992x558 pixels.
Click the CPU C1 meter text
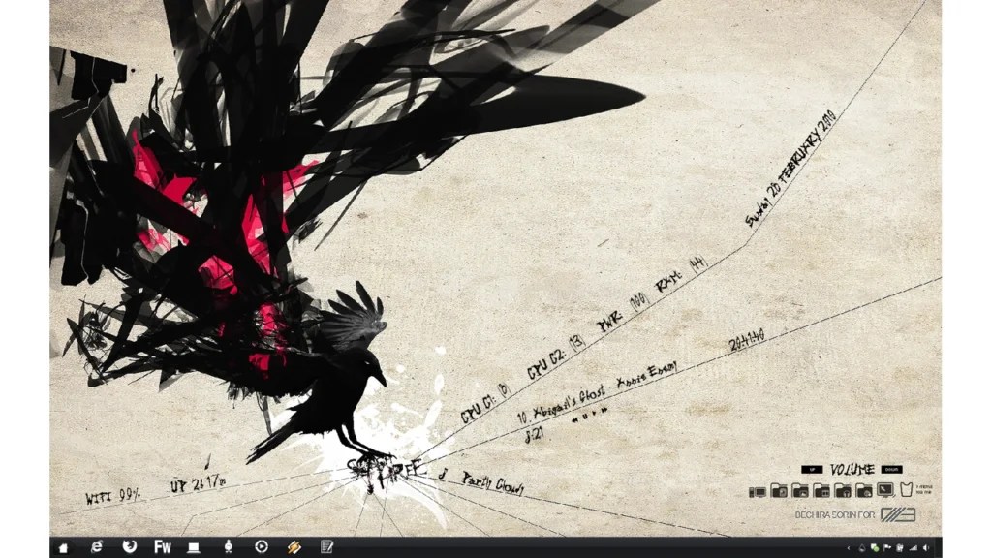(486, 403)
